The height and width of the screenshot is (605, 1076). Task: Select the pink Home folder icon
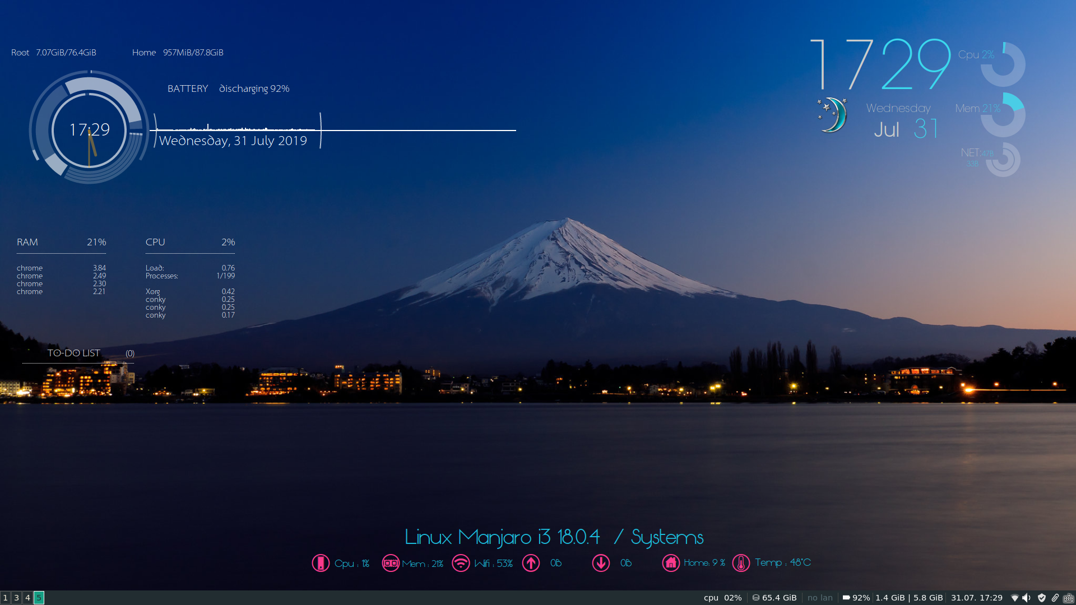[x=670, y=563]
